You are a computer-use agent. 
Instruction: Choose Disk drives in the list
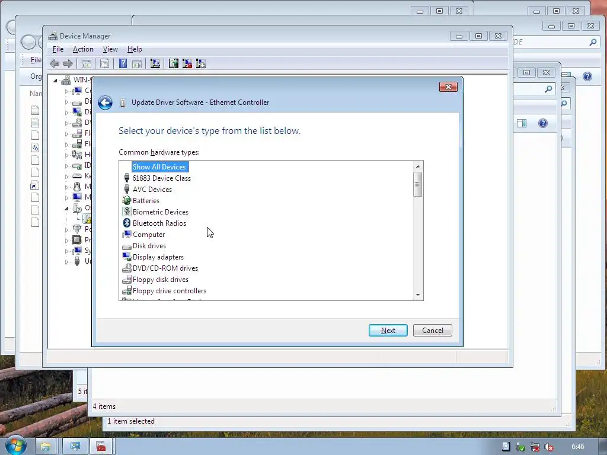(149, 246)
